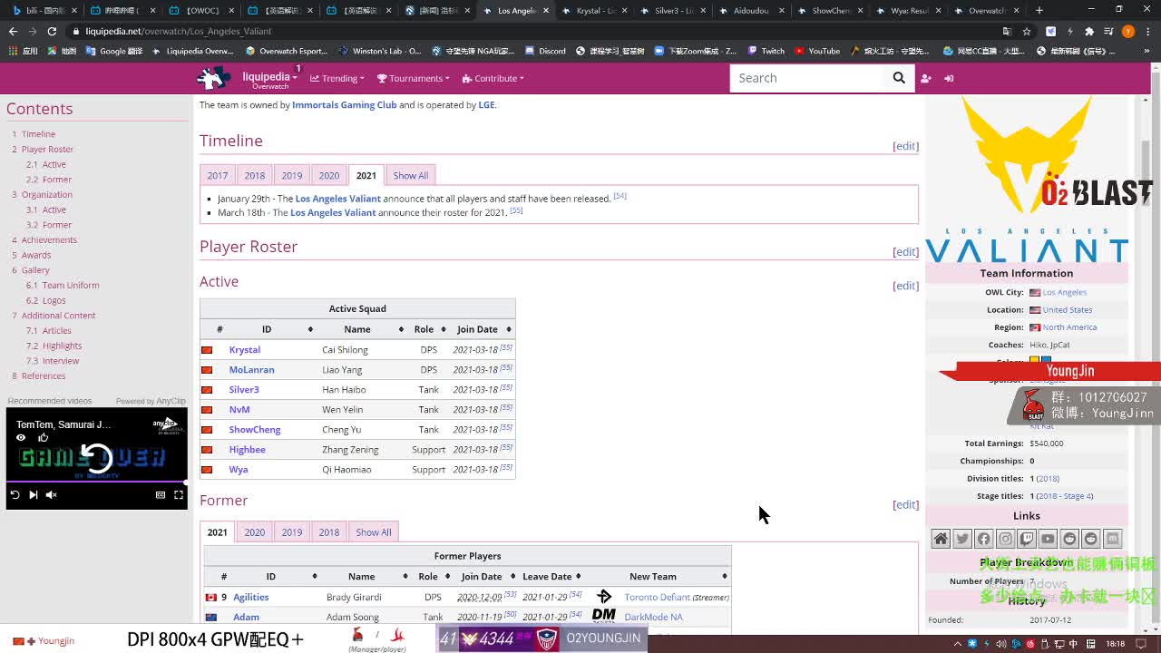Open the Tournaments dropdown menu
Screen dimensions: 1161x653
point(414,78)
